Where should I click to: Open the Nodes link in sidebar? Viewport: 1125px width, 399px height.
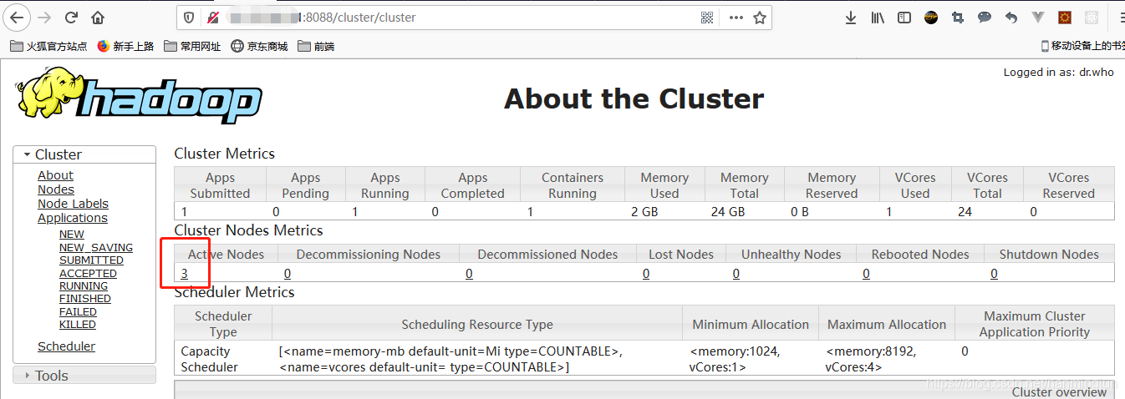(x=56, y=189)
